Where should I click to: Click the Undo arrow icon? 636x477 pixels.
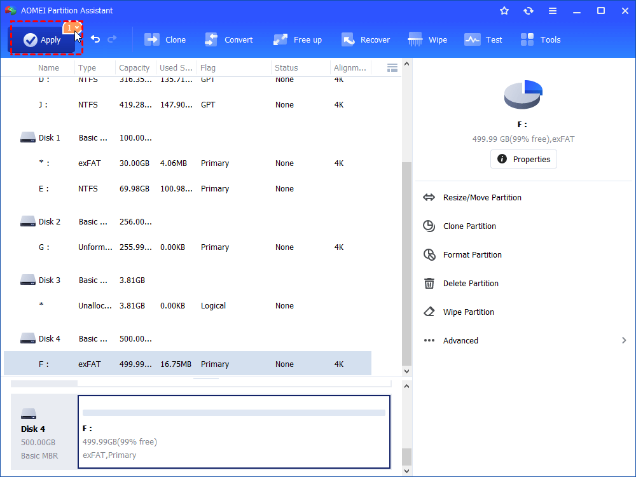click(95, 39)
